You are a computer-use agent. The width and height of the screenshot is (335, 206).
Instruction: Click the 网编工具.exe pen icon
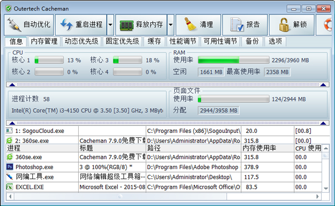click(10, 177)
